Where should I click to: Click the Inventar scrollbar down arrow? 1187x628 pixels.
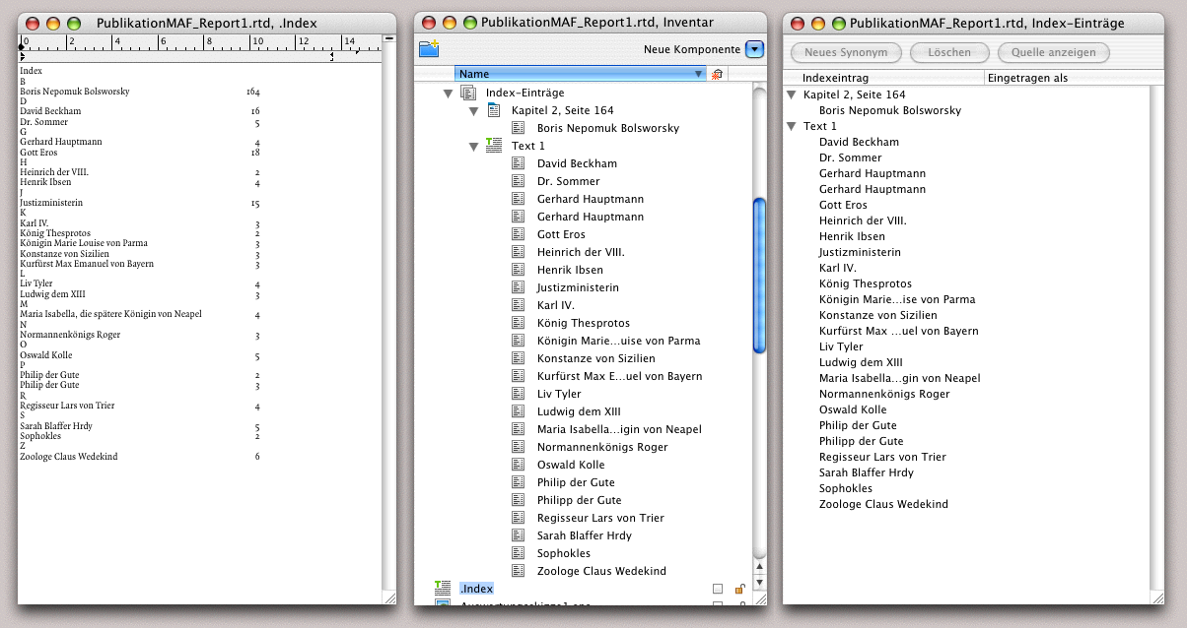(x=759, y=583)
